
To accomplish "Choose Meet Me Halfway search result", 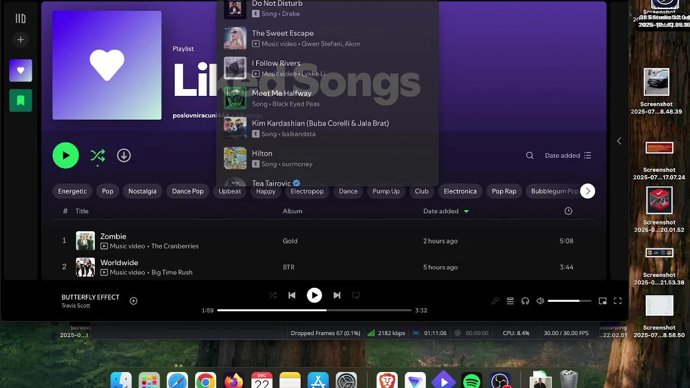I will pos(328,99).
